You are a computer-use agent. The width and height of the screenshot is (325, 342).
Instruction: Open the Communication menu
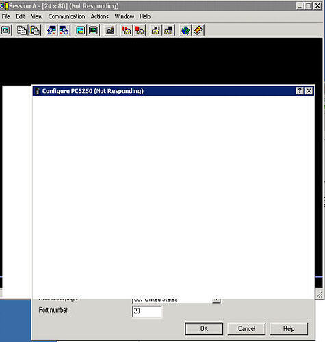66,16
